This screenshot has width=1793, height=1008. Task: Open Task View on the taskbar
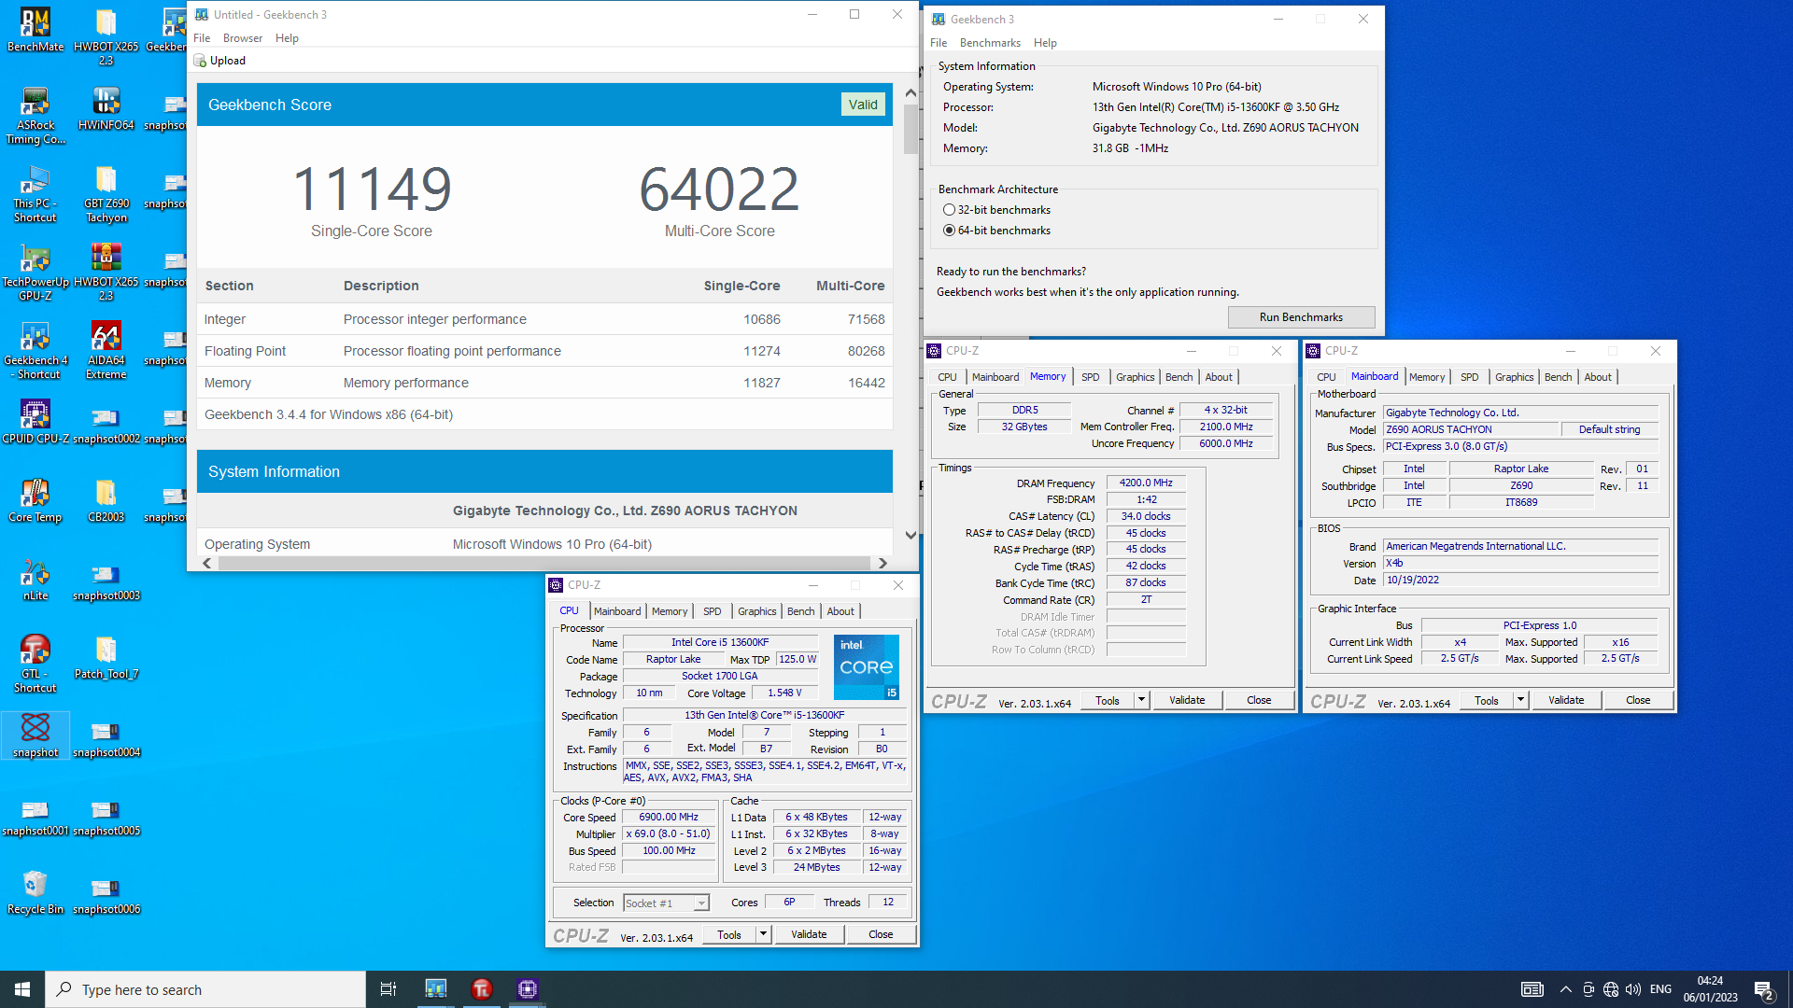click(x=388, y=989)
